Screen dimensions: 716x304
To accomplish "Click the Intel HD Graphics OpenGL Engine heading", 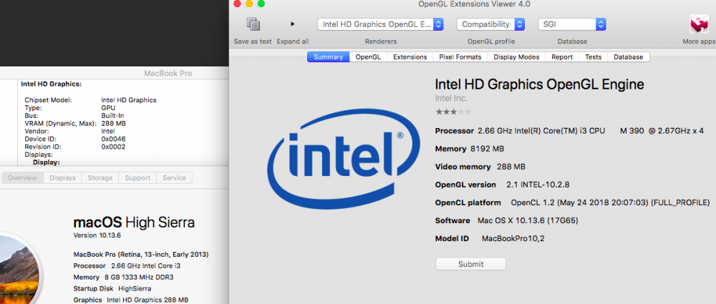I will pos(539,84).
